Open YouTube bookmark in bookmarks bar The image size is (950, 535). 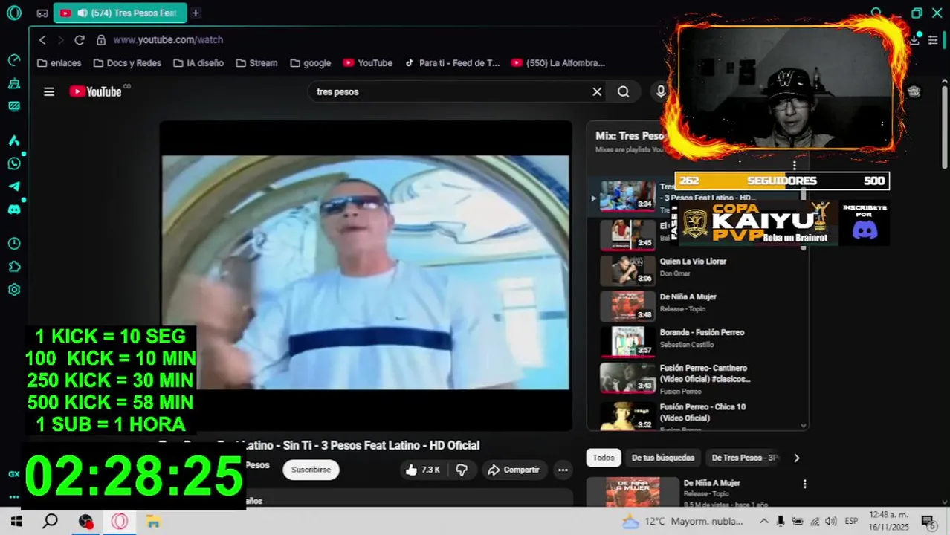[x=368, y=63]
